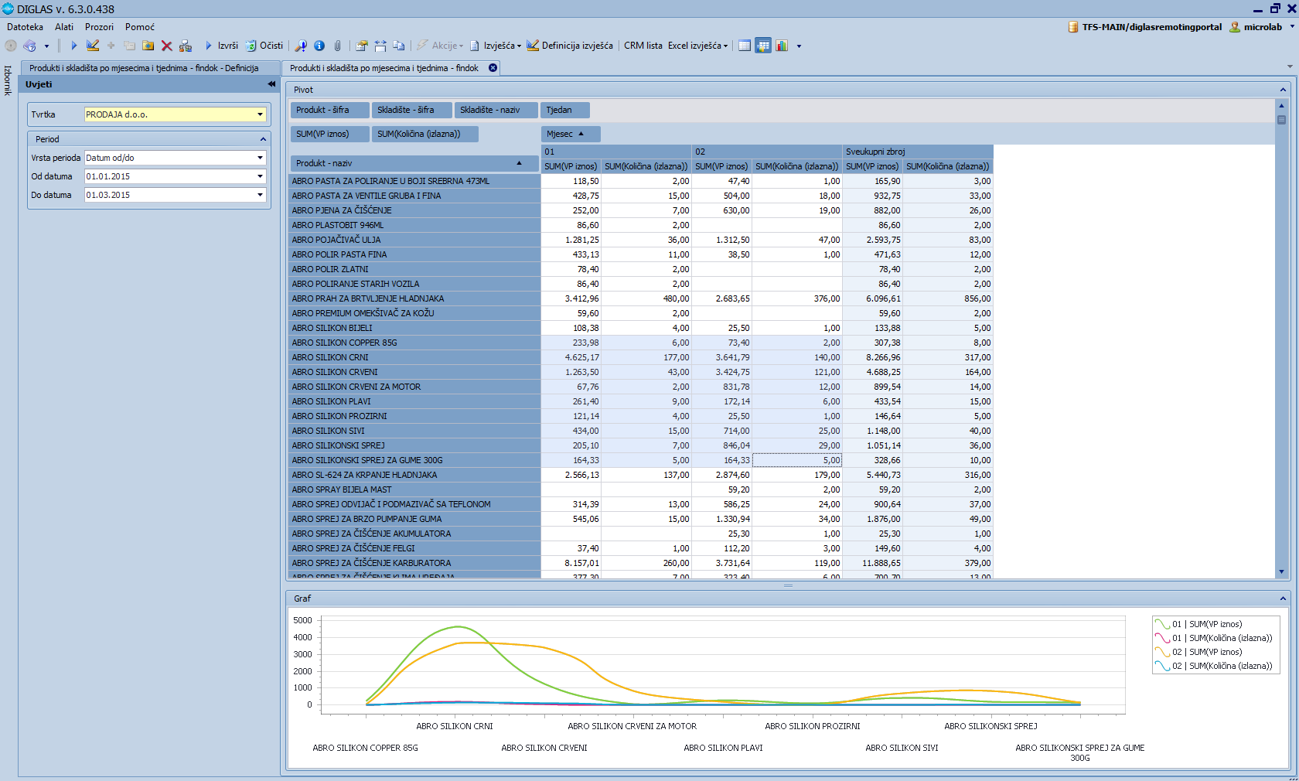Click green 01 SUM(VP iznos) legend swatch
Screen dimensions: 1299x781
pos(1161,624)
